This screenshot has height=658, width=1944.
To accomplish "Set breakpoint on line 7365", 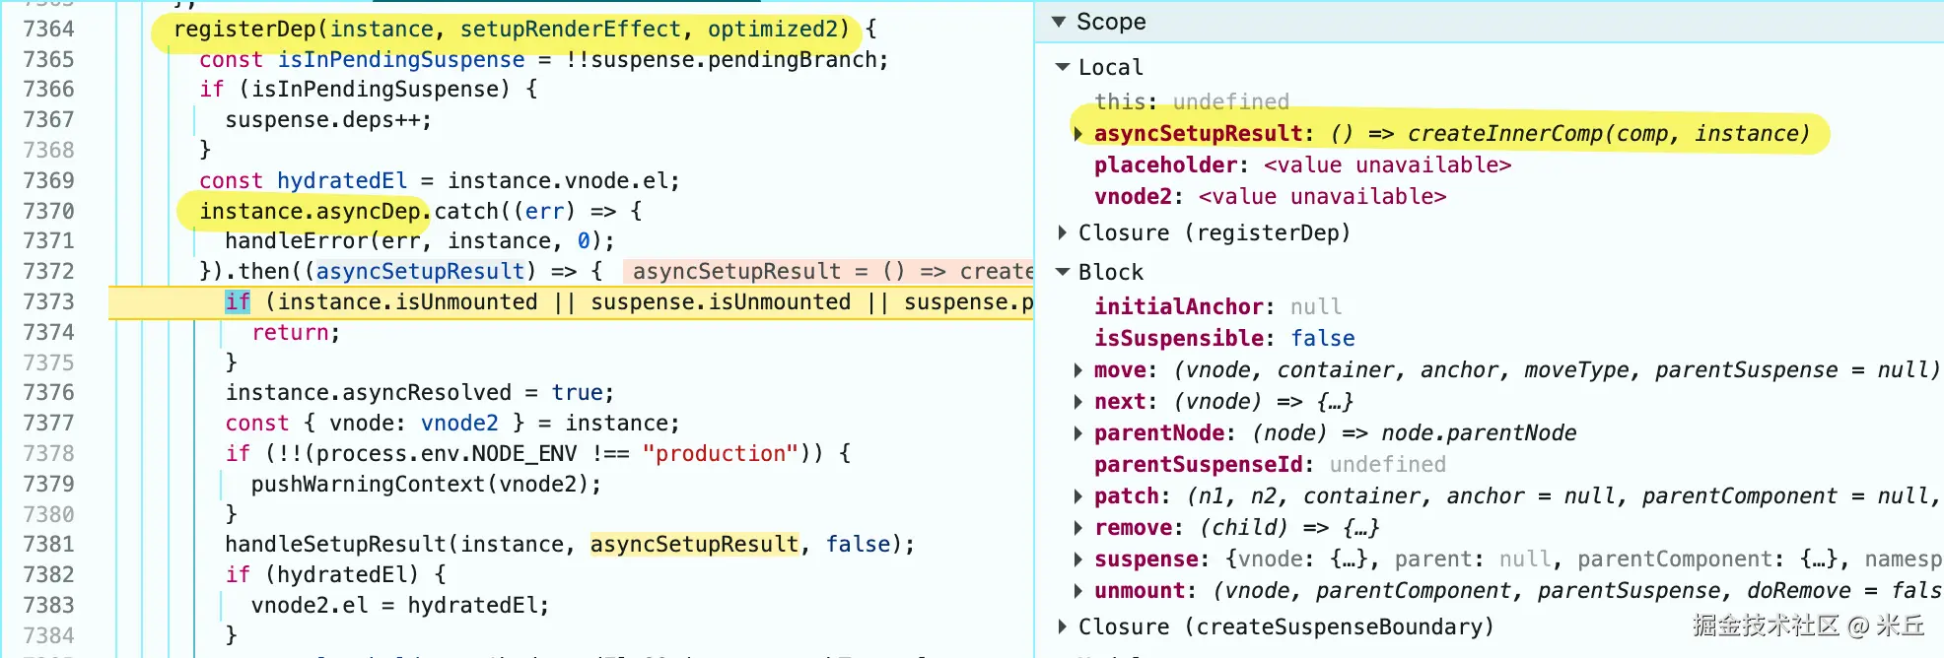I will [49, 59].
